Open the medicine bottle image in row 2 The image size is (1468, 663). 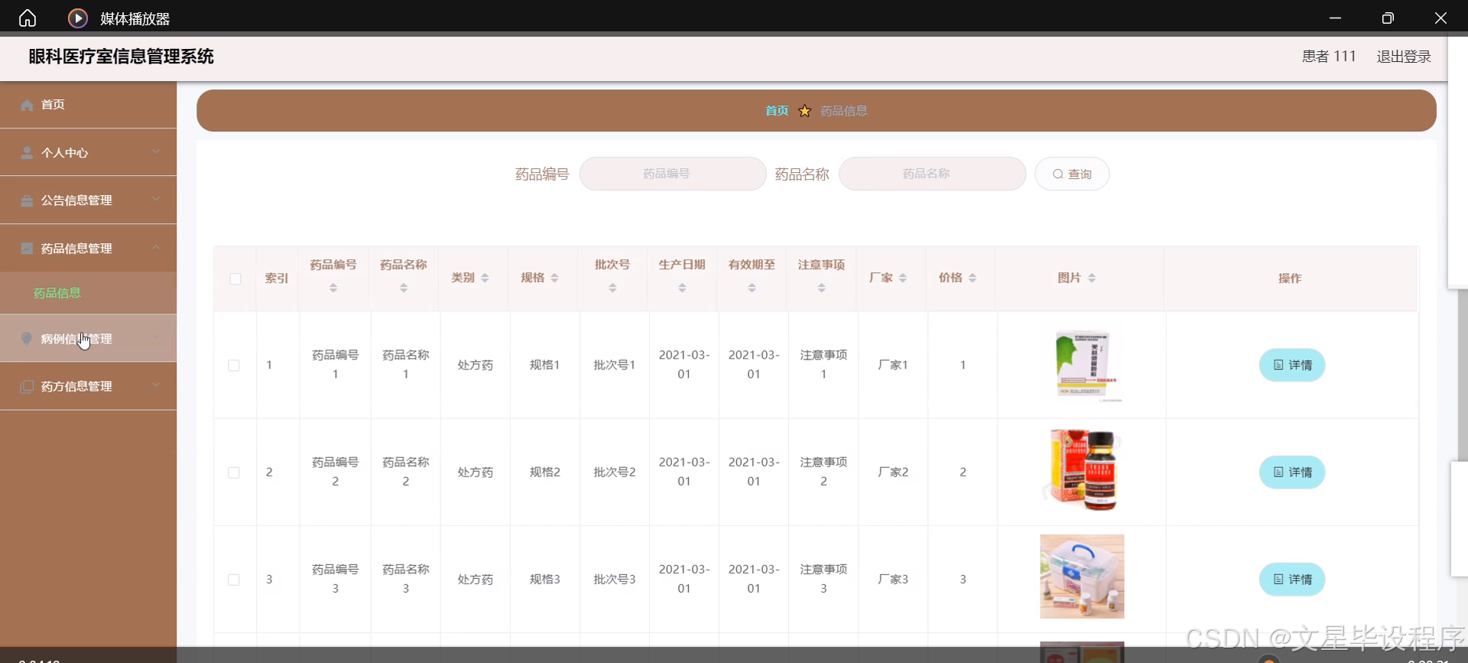tap(1082, 470)
